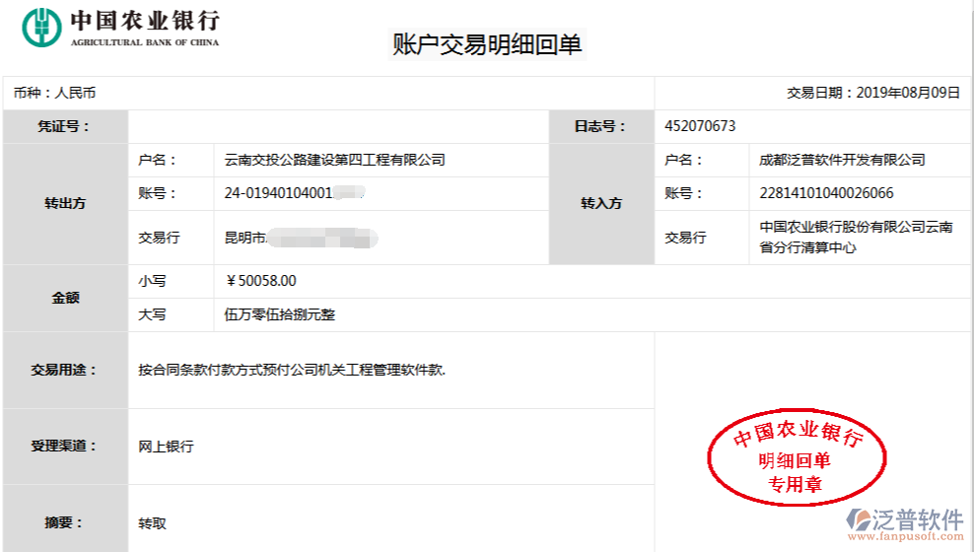The width and height of the screenshot is (974, 552).
Task: Select the journal number 452070673
Action: coord(700,126)
